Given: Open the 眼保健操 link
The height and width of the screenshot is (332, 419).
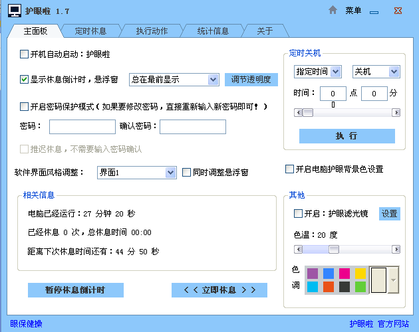Looking at the screenshot, I should (x=26, y=324).
